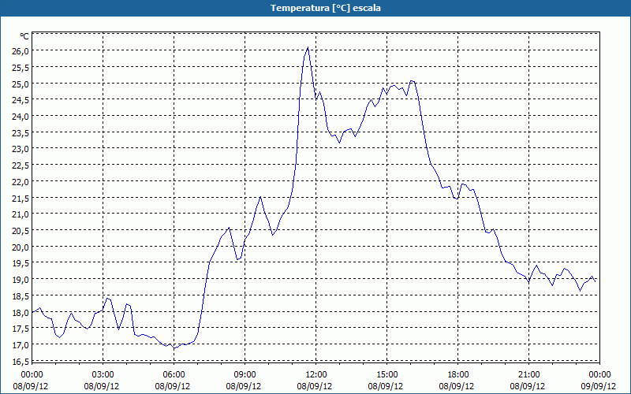The width and height of the screenshot is (631, 394).
Task: Click the 'Temperatura [°C] escala' title
Action: (x=326, y=8)
